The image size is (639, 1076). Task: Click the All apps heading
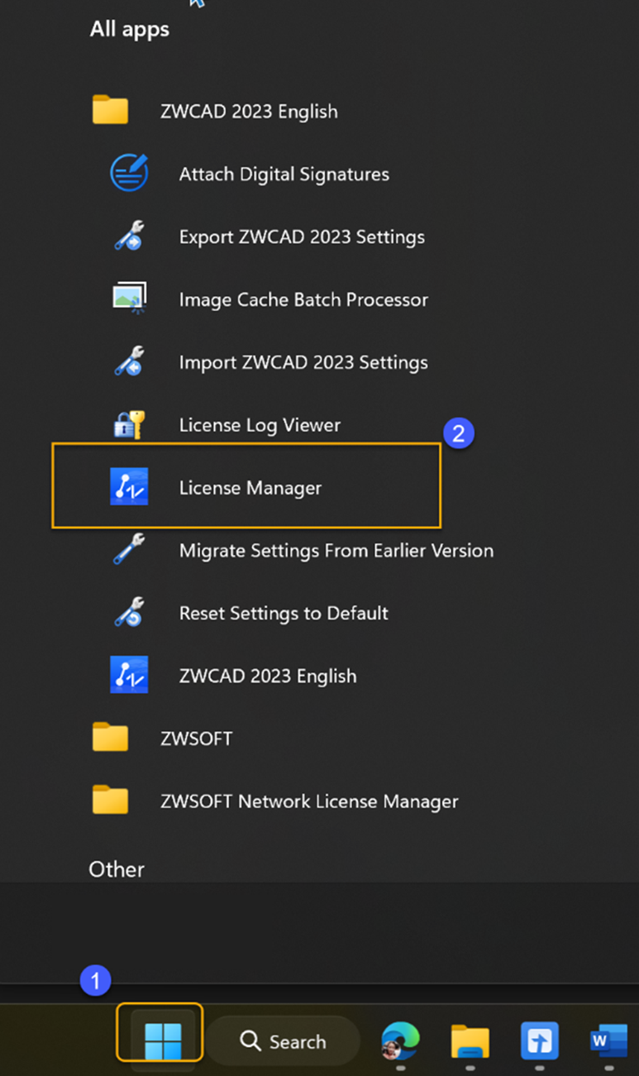(x=130, y=29)
